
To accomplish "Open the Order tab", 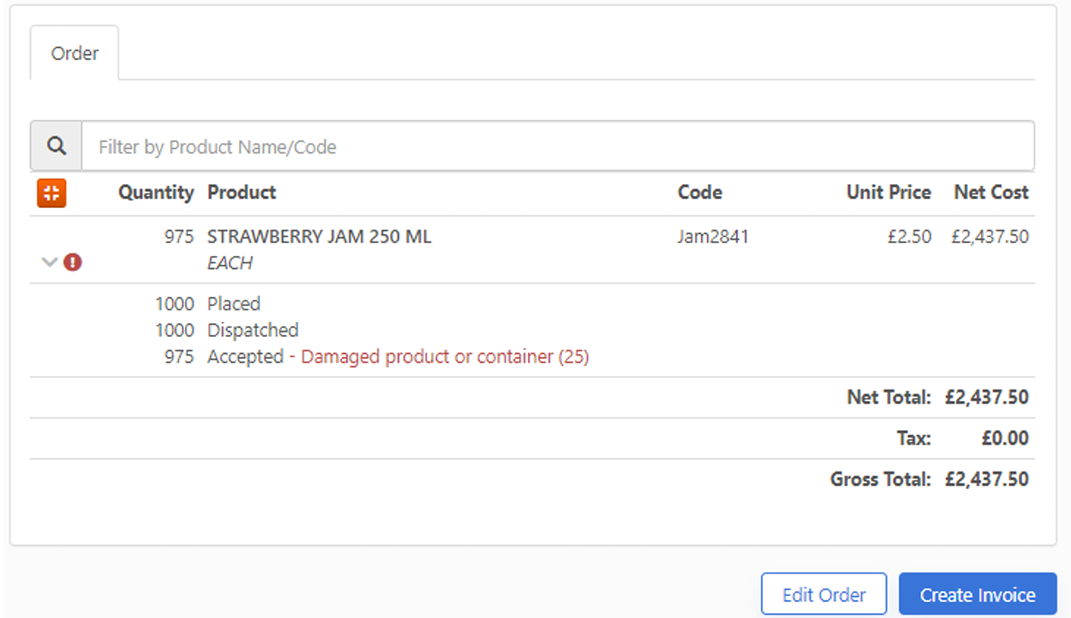I will point(75,53).
